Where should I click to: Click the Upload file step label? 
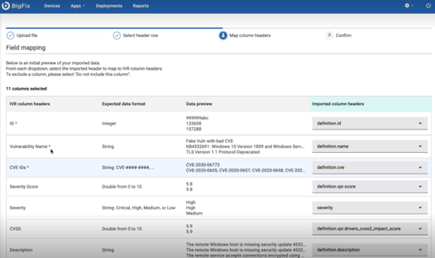[27, 35]
